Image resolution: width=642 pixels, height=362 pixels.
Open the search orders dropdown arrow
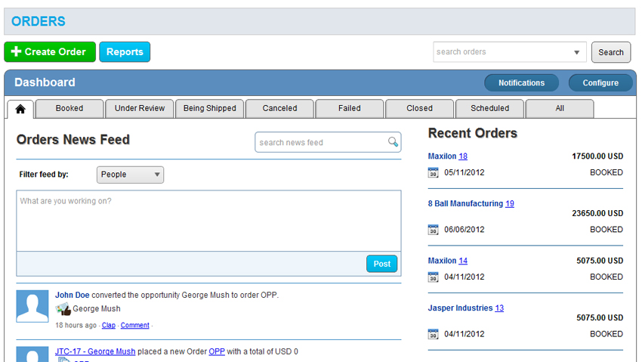click(x=578, y=52)
